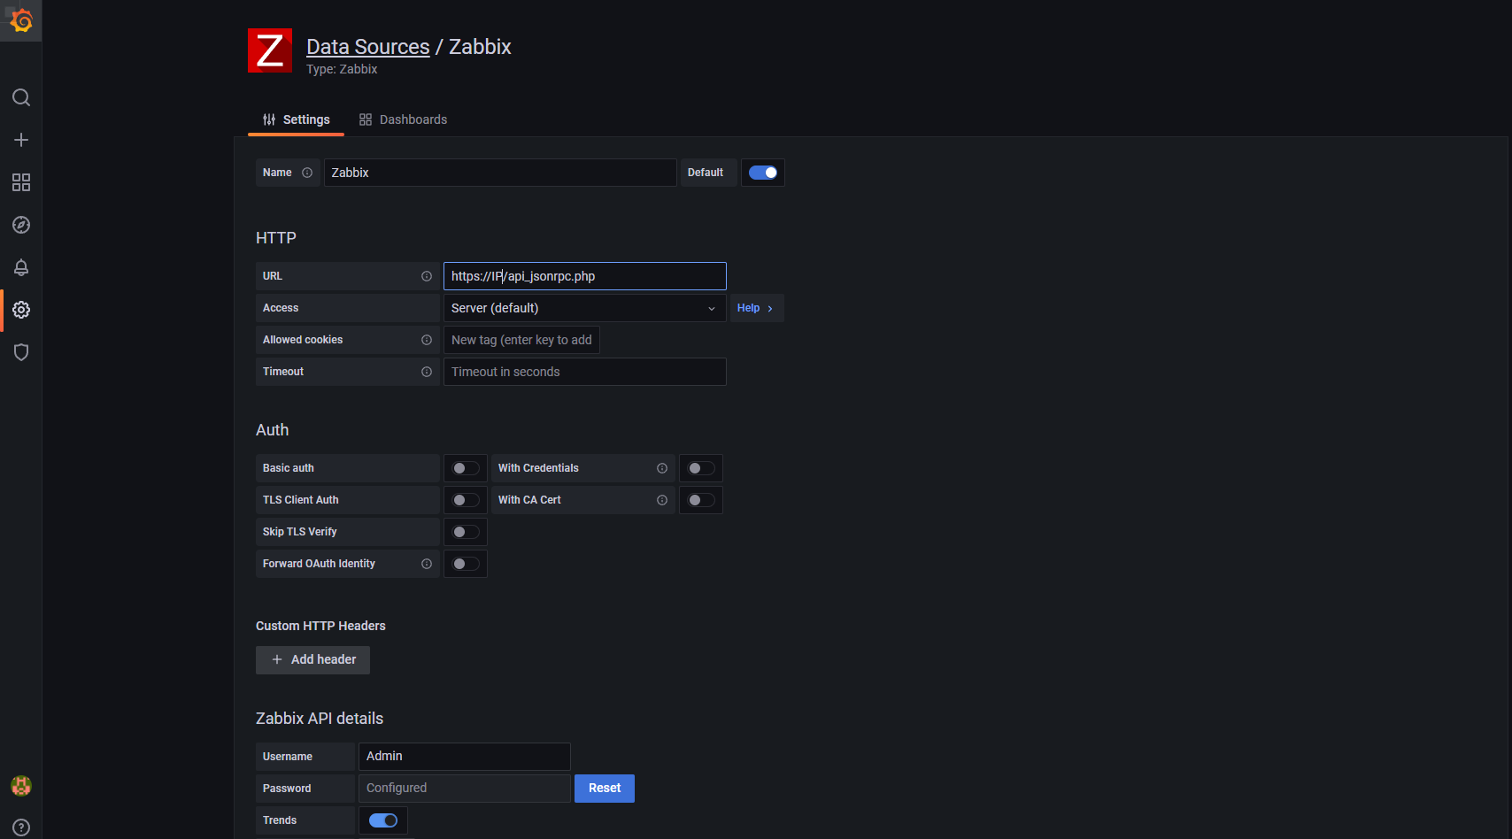Enable the Forward OAuth Identity switch

466,564
